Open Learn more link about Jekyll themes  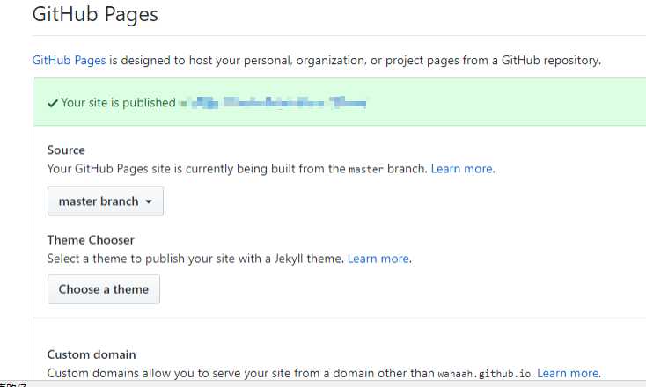[x=378, y=259]
